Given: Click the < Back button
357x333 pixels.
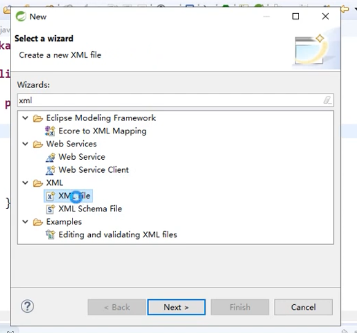Looking at the screenshot, I should click(x=117, y=307).
